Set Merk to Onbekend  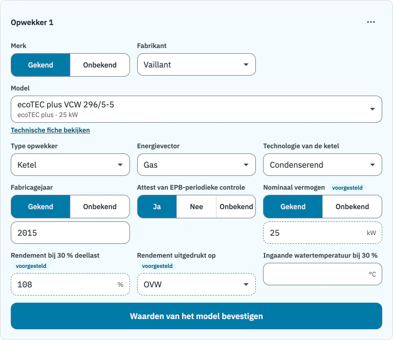click(100, 65)
